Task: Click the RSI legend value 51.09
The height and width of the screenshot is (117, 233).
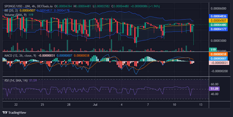Action: 33,81
